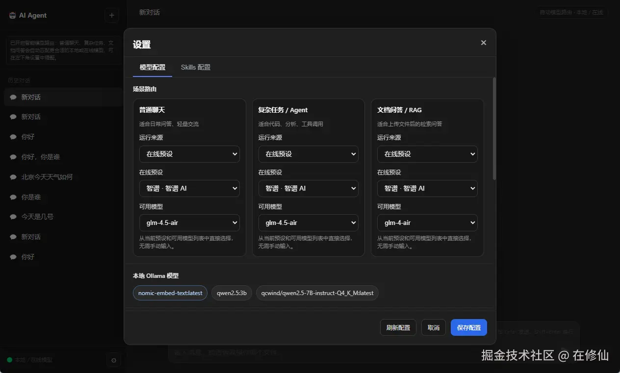Screen dimensions: 620x373
Task: Open 运行来源 dropdown under 复杂任务 / Agent
Action: pos(309,154)
